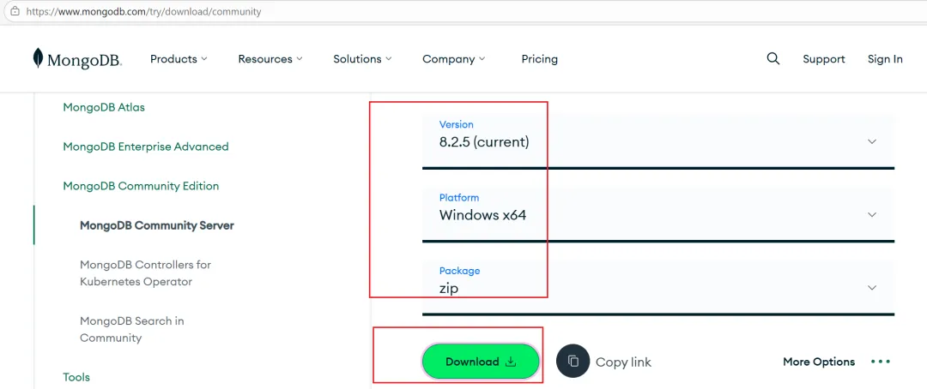The image size is (927, 389).
Task: Open the search magnifier icon
Action: tap(772, 58)
